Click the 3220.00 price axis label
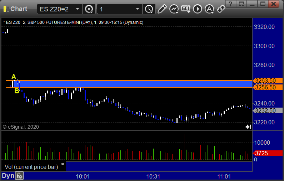 point(264,123)
